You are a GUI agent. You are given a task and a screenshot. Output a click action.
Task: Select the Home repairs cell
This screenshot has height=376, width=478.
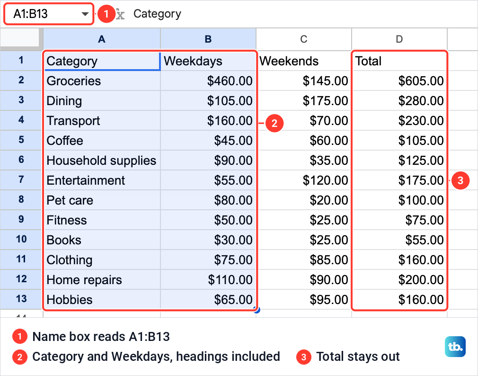pos(102,280)
